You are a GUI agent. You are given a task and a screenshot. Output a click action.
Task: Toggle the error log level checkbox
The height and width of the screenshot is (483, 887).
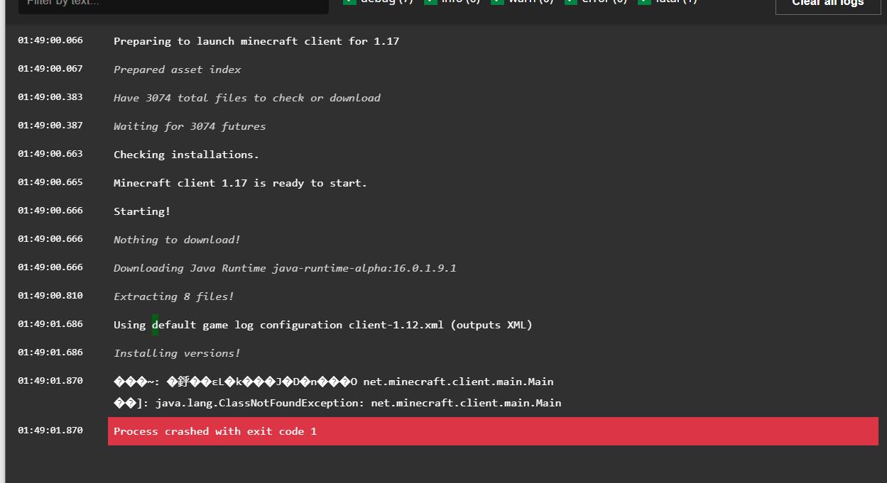pyautogui.click(x=571, y=1)
